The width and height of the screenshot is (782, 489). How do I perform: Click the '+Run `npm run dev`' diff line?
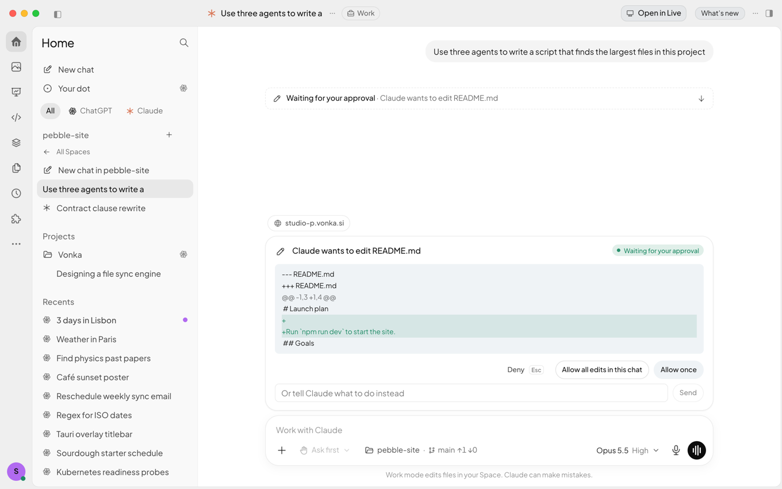(x=489, y=332)
